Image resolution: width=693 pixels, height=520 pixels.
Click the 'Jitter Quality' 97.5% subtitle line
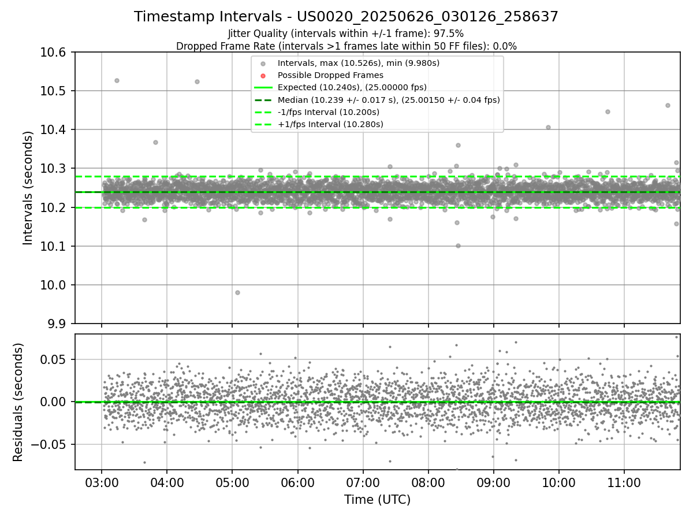[x=346, y=34]
